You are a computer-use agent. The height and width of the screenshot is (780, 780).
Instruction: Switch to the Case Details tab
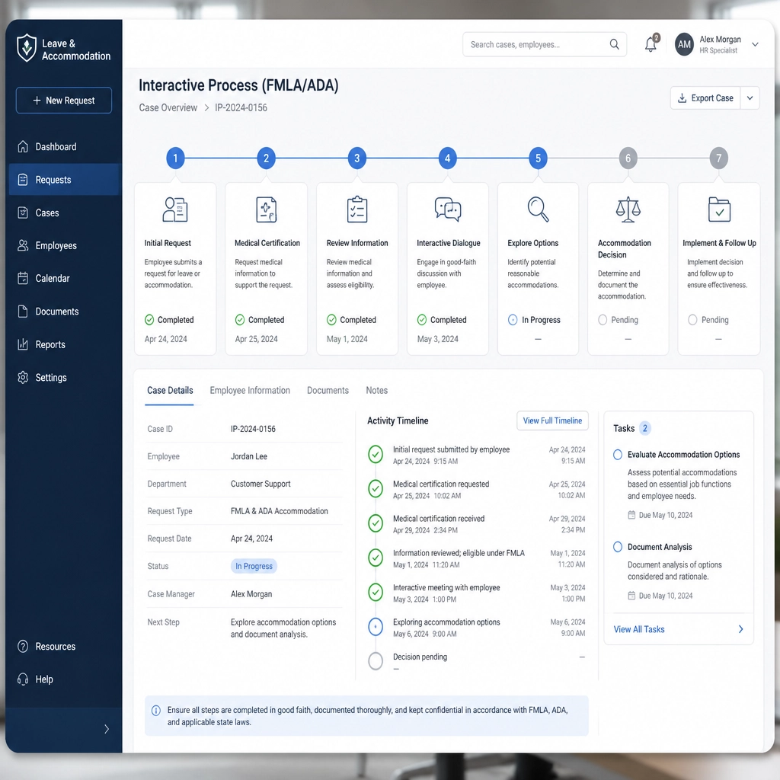coord(170,391)
